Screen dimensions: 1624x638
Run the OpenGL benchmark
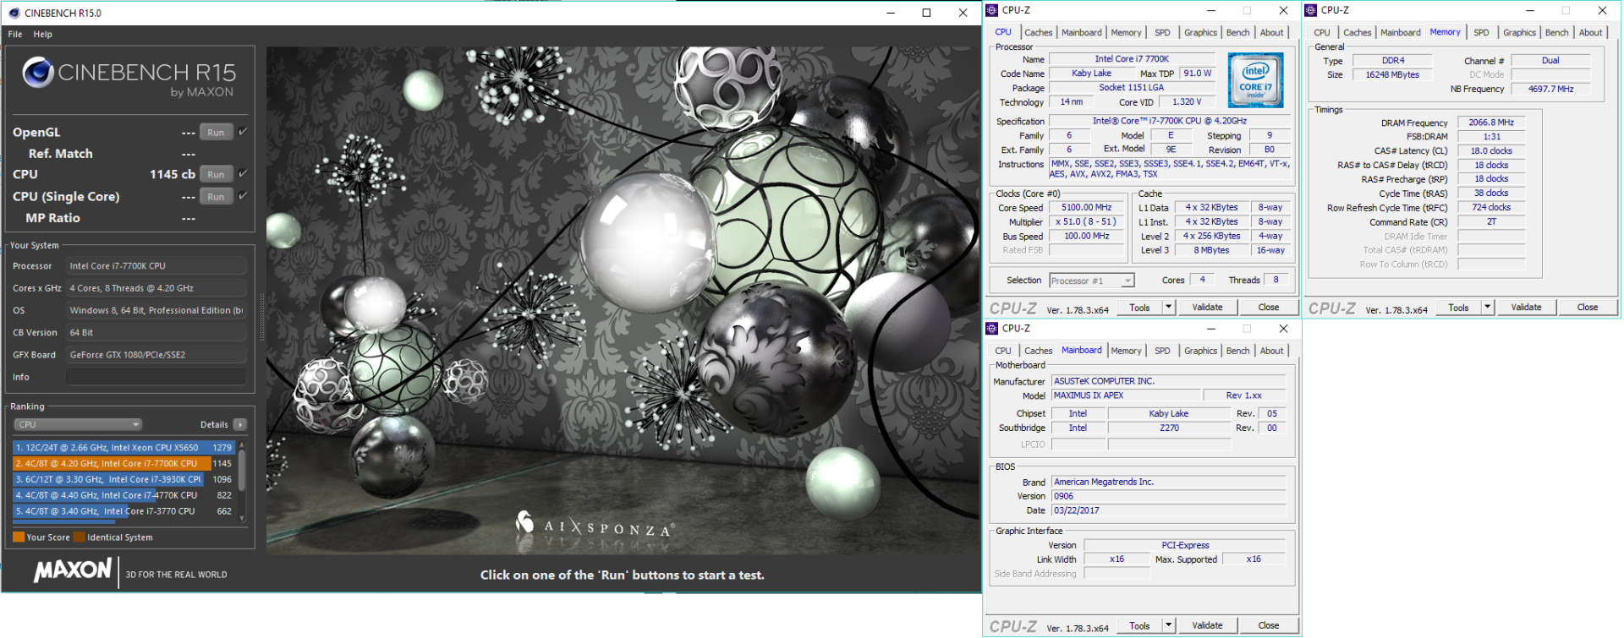pyautogui.click(x=216, y=132)
